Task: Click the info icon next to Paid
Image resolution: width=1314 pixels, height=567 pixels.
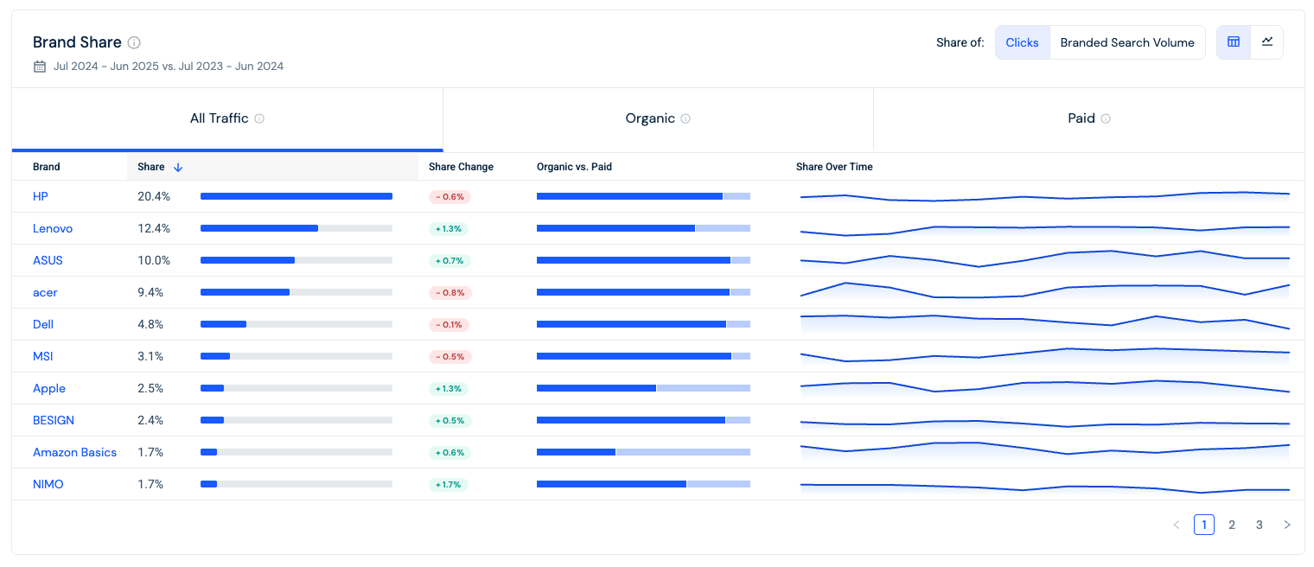Action: coord(1106,118)
